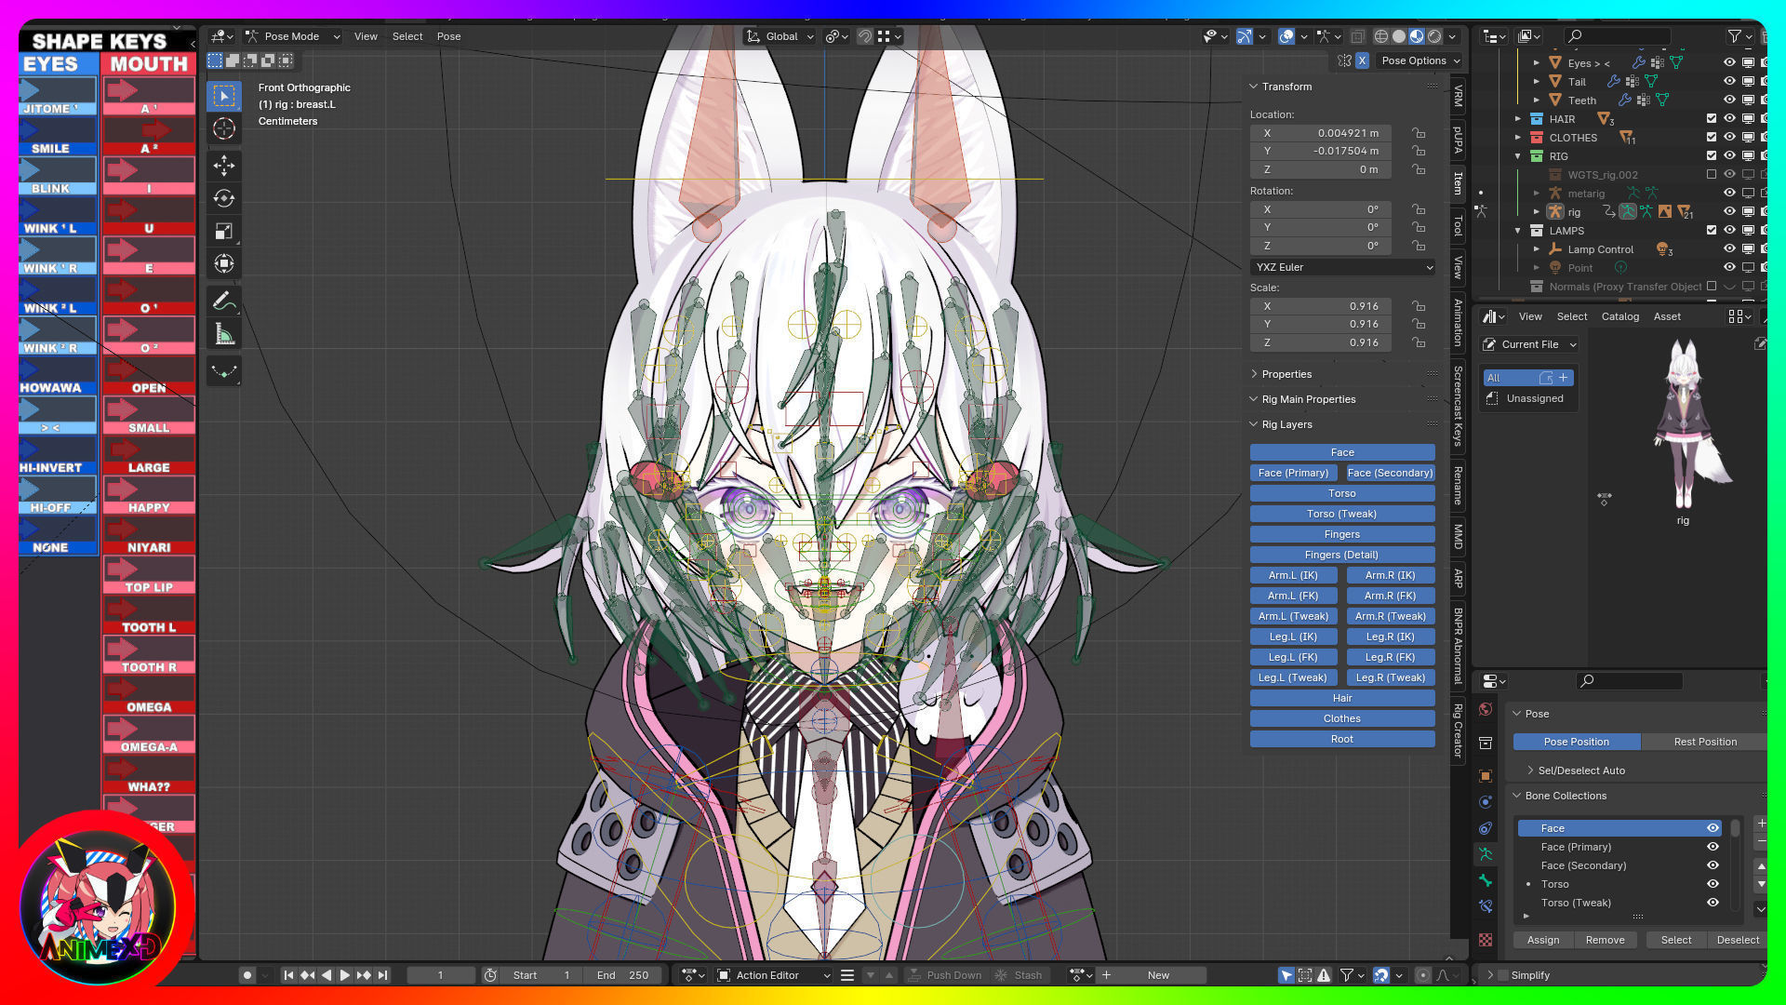The width and height of the screenshot is (1786, 1005).
Task: Open the Object Data armature properties tab
Action: pyautogui.click(x=1486, y=853)
